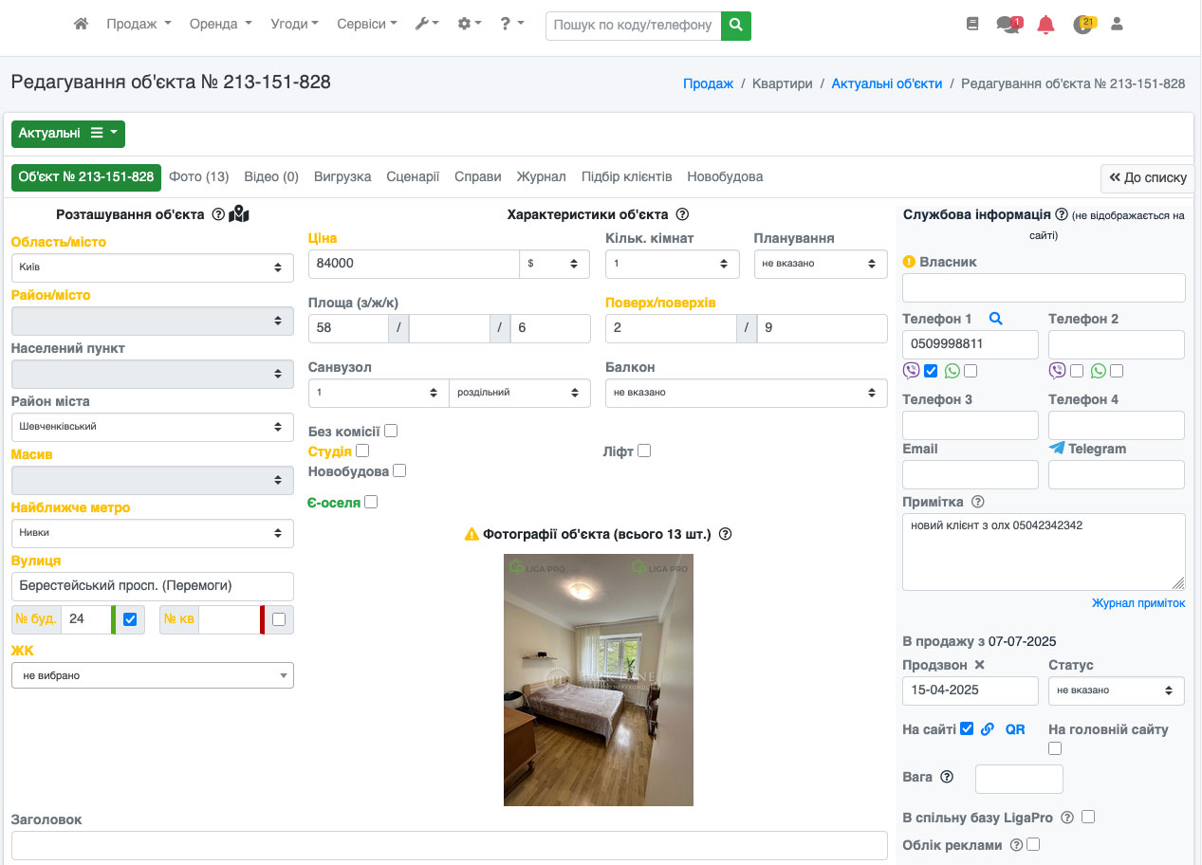This screenshot has height=865, width=1202.
Task: Open the notifications bell icon
Action: [1045, 26]
